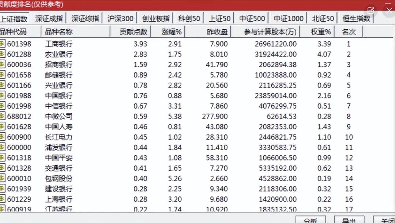The width and height of the screenshot is (395, 223).
Task: Close the overlay with the X icon
Action: 389,11
